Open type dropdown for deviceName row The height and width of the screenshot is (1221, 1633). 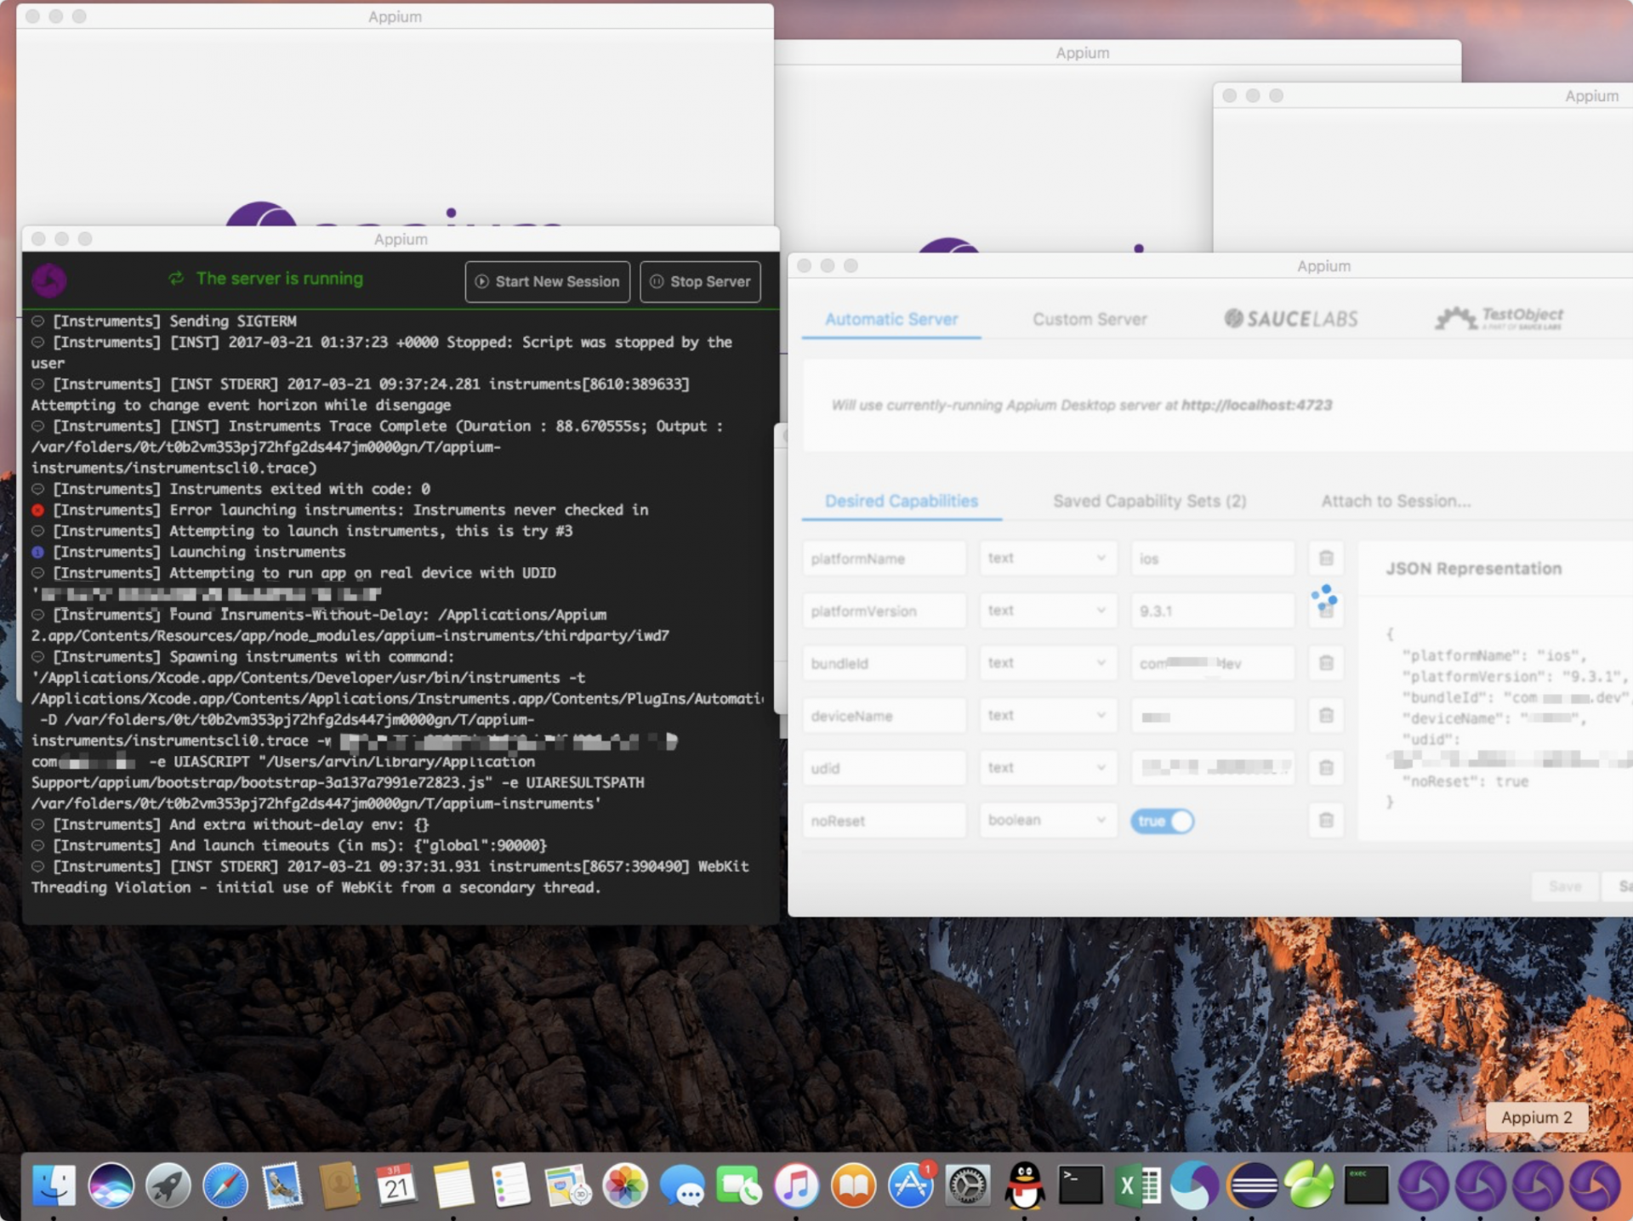coord(1047,716)
